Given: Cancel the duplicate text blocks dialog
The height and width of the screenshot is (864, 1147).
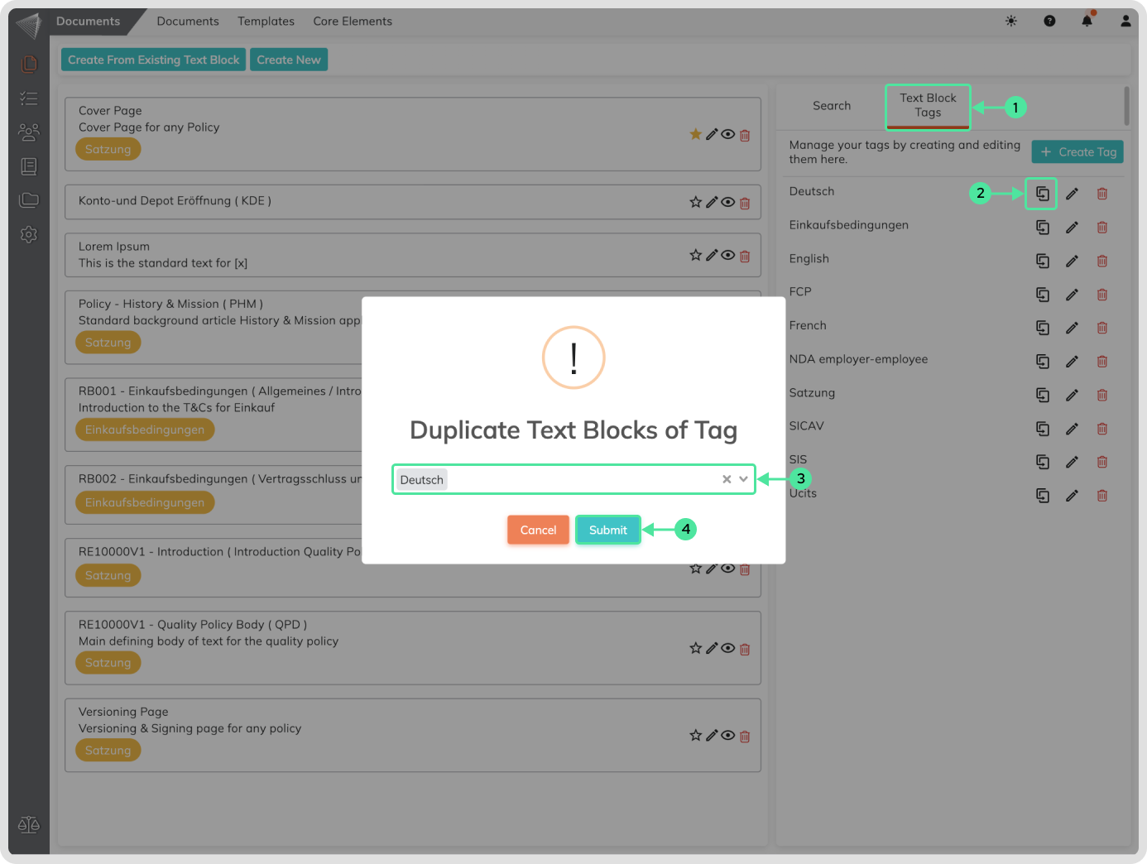Looking at the screenshot, I should pos(538,530).
